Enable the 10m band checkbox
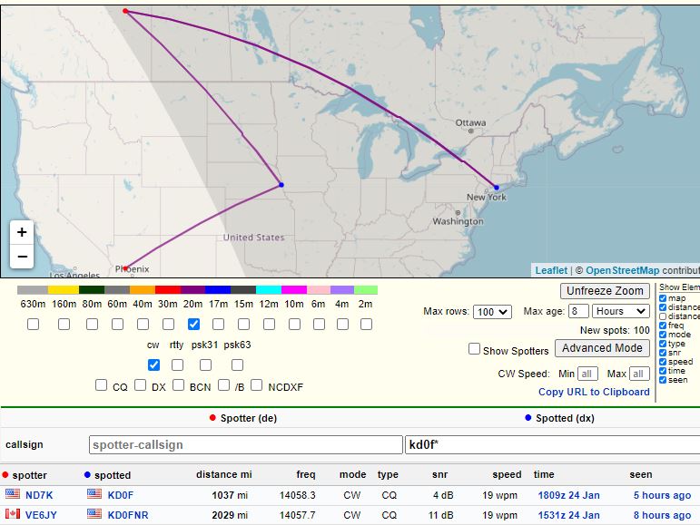This screenshot has height=525, width=700. [295, 324]
